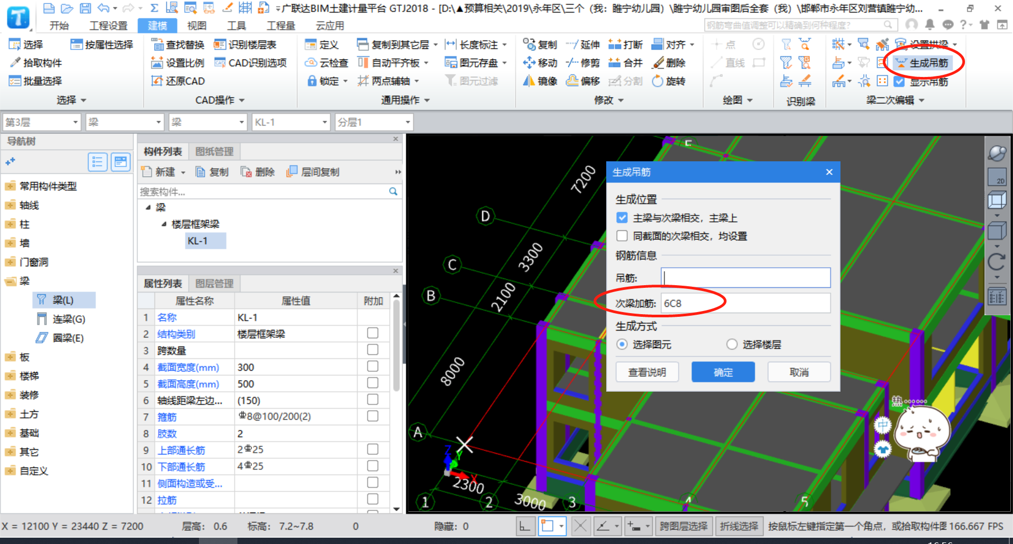Screen dimensions: 1013x544
Task: Open the 新建 dropdown arrow
Action: (x=183, y=172)
